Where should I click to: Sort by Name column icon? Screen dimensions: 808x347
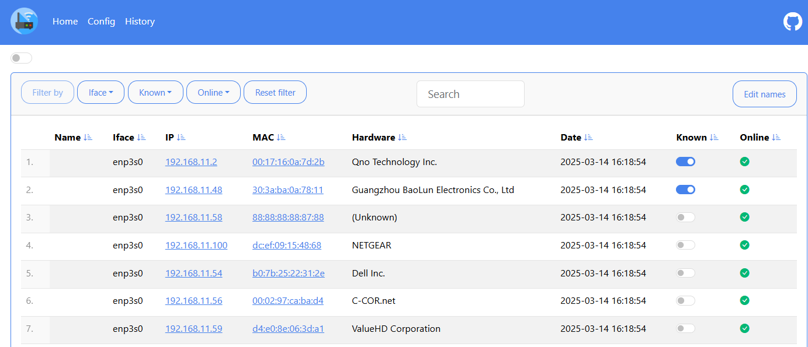88,138
